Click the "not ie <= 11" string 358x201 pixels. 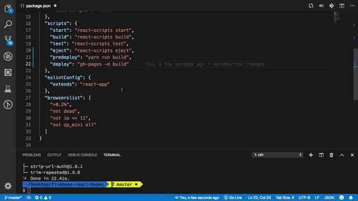(69, 118)
